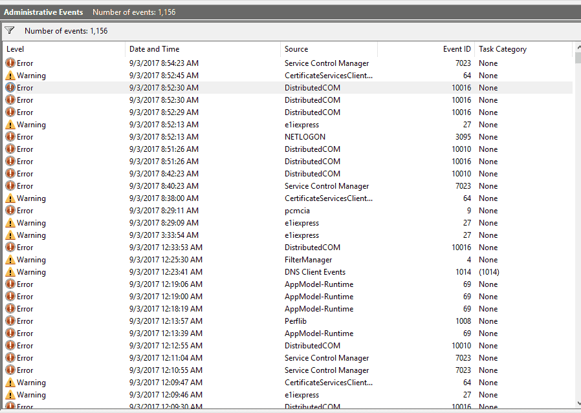Click Service Control Manager on 12:11:04 AM row
The height and width of the screenshot is (413, 581).
(x=327, y=358)
